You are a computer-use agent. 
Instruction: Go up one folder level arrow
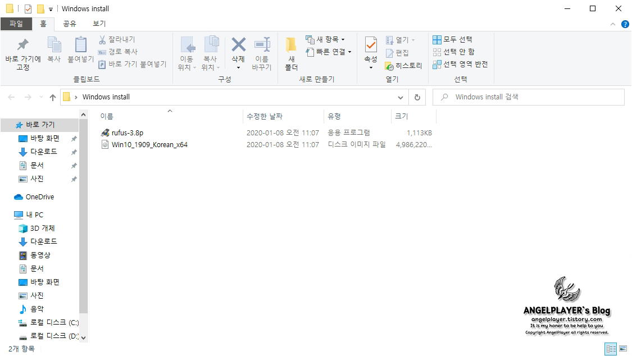pos(52,97)
